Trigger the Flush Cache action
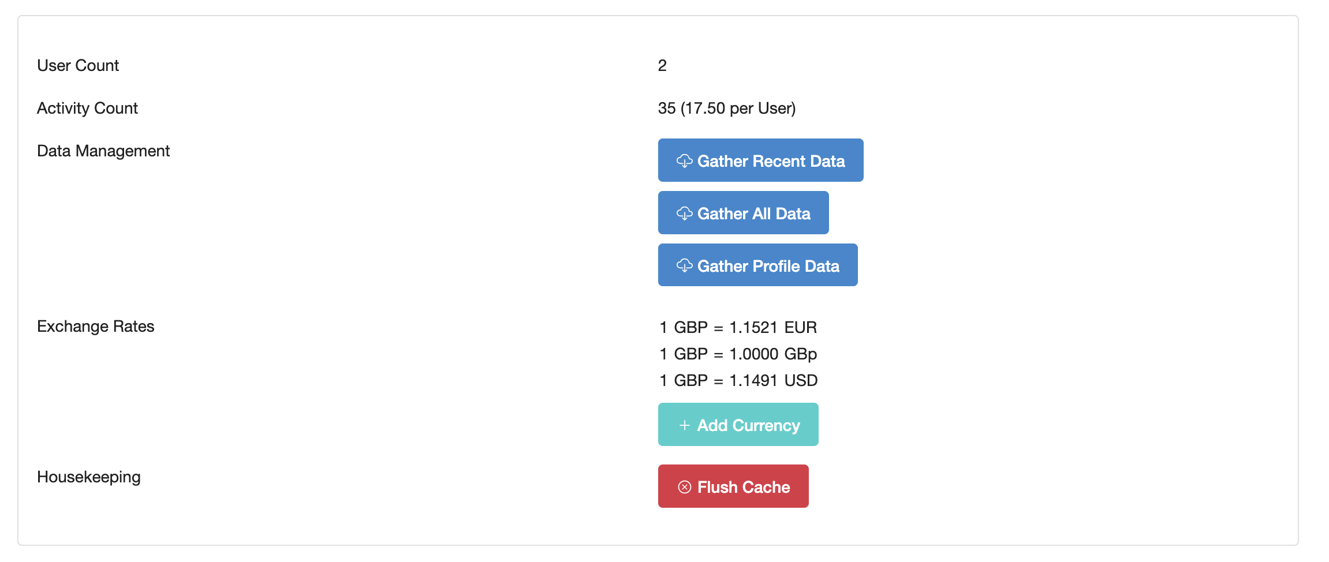Image resolution: width=1329 pixels, height=562 pixels. tap(733, 487)
